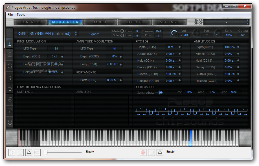Click the Pitch EG Attack (CC16) dot

pos(179,53)
